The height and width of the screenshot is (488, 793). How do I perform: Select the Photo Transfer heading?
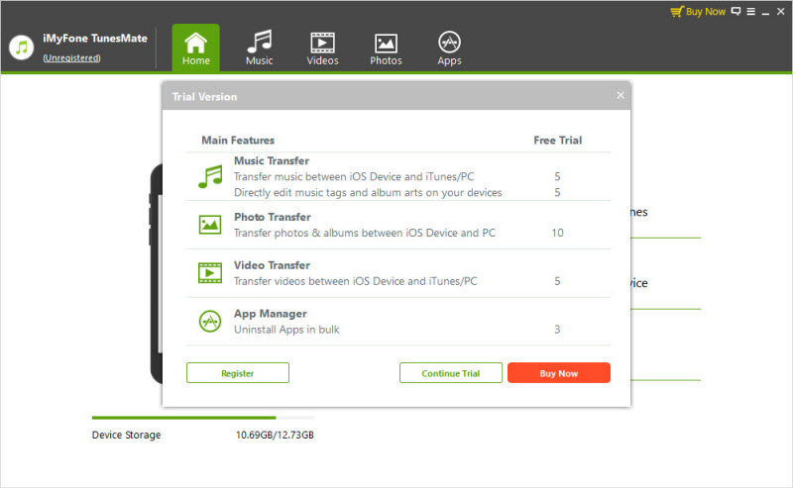click(272, 217)
